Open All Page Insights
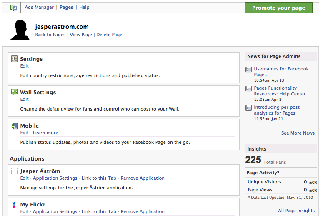Image resolution: width=323 pixels, height=216 pixels. (x=296, y=211)
